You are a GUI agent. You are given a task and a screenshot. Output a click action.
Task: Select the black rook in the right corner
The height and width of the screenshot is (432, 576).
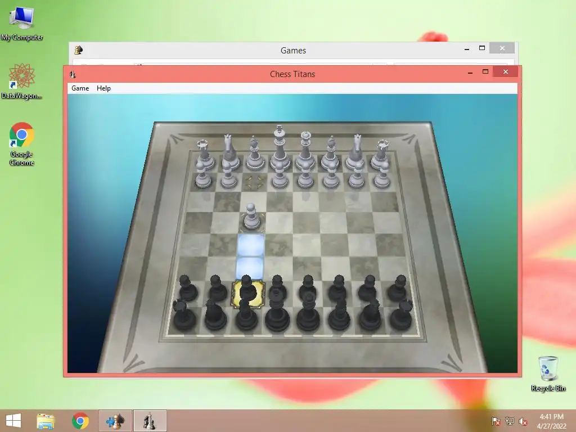401,315
